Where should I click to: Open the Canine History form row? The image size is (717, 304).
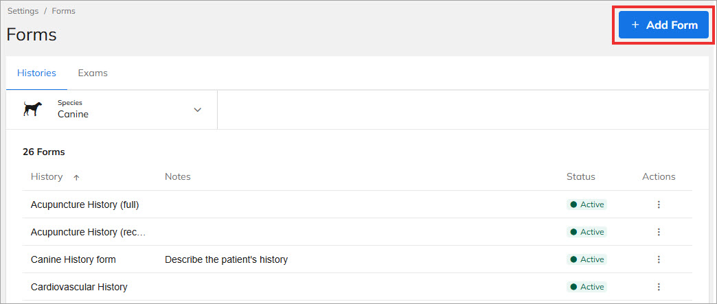(x=73, y=259)
